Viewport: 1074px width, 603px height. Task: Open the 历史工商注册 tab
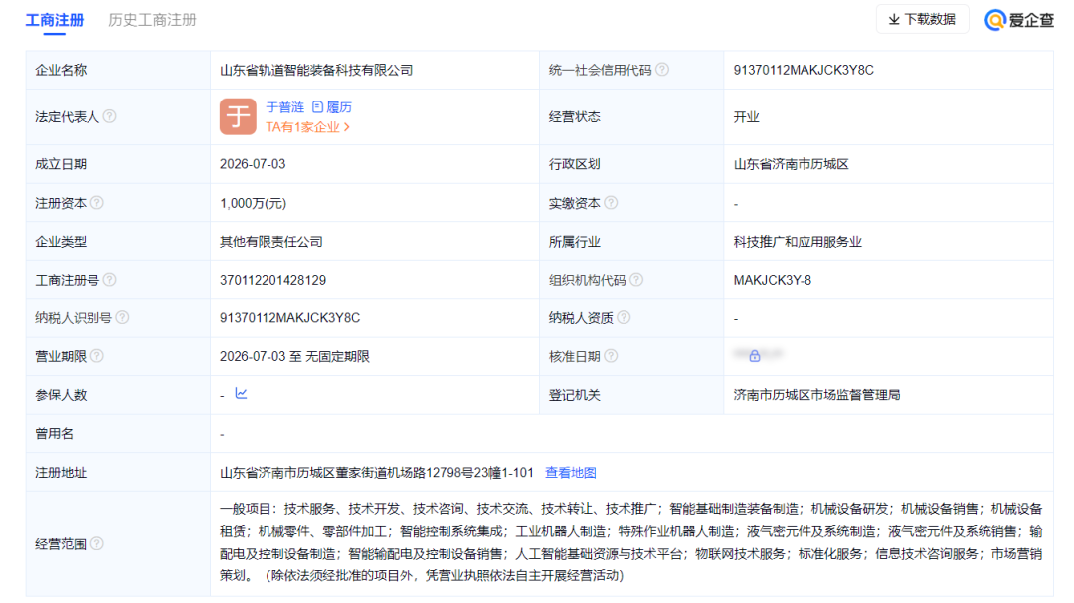click(152, 20)
